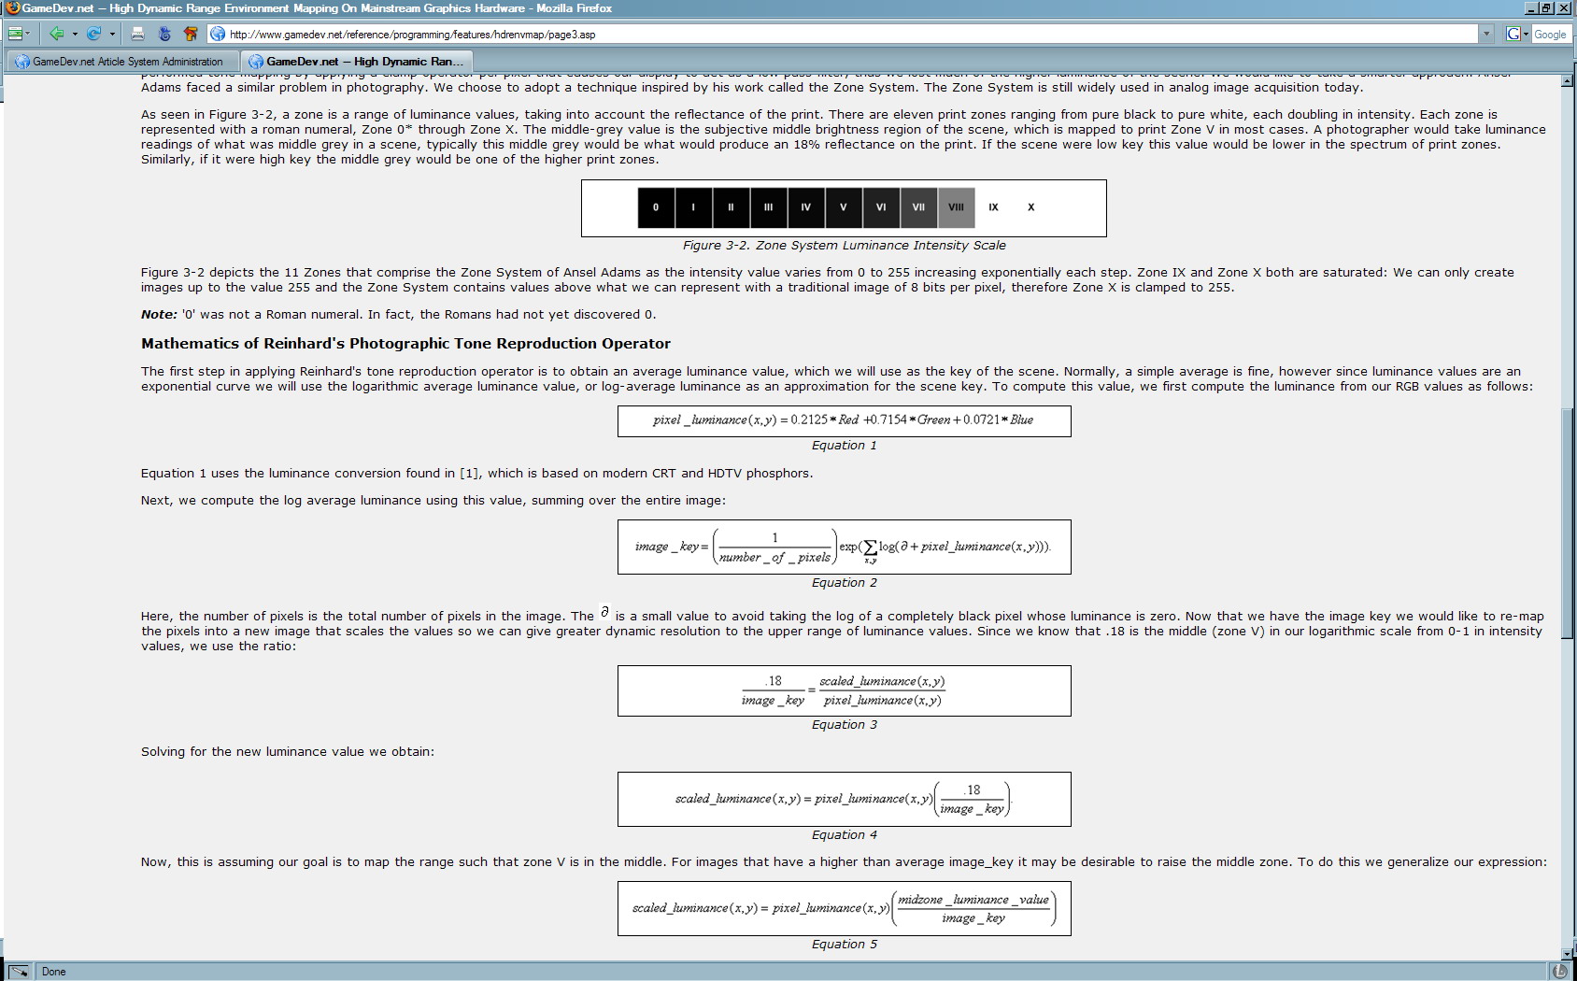Click the status bar icon at bottom left
The width and height of the screenshot is (1577, 981).
[20, 972]
